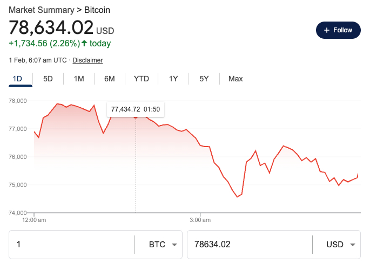This screenshot has width=370, height=264.
Task: Switch to the 1M tab
Action: click(x=79, y=79)
